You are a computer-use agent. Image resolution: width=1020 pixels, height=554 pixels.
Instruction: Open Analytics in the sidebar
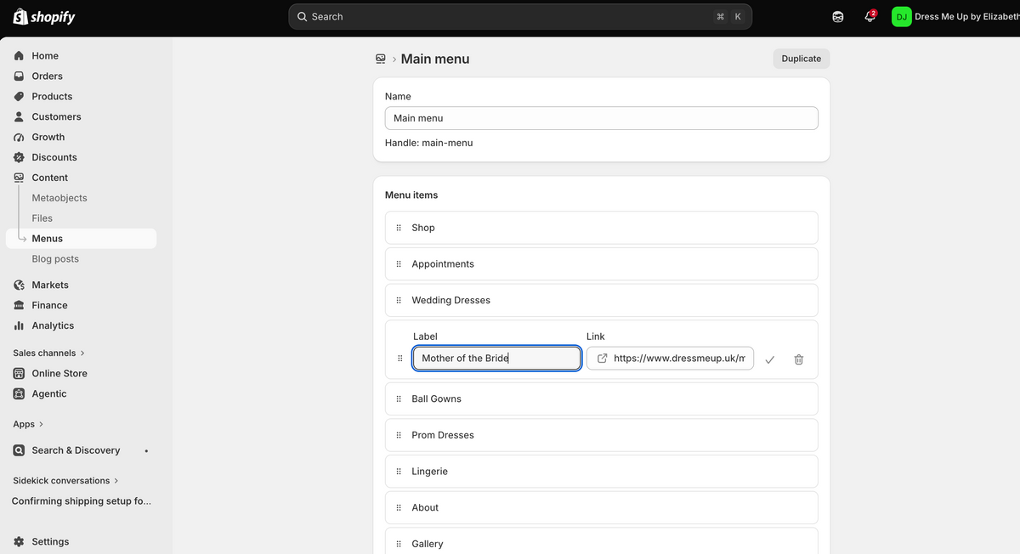point(81,325)
